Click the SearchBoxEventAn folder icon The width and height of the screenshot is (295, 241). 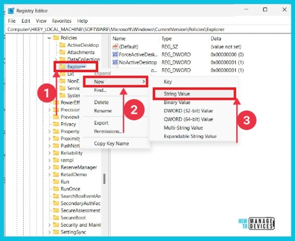[56, 196]
